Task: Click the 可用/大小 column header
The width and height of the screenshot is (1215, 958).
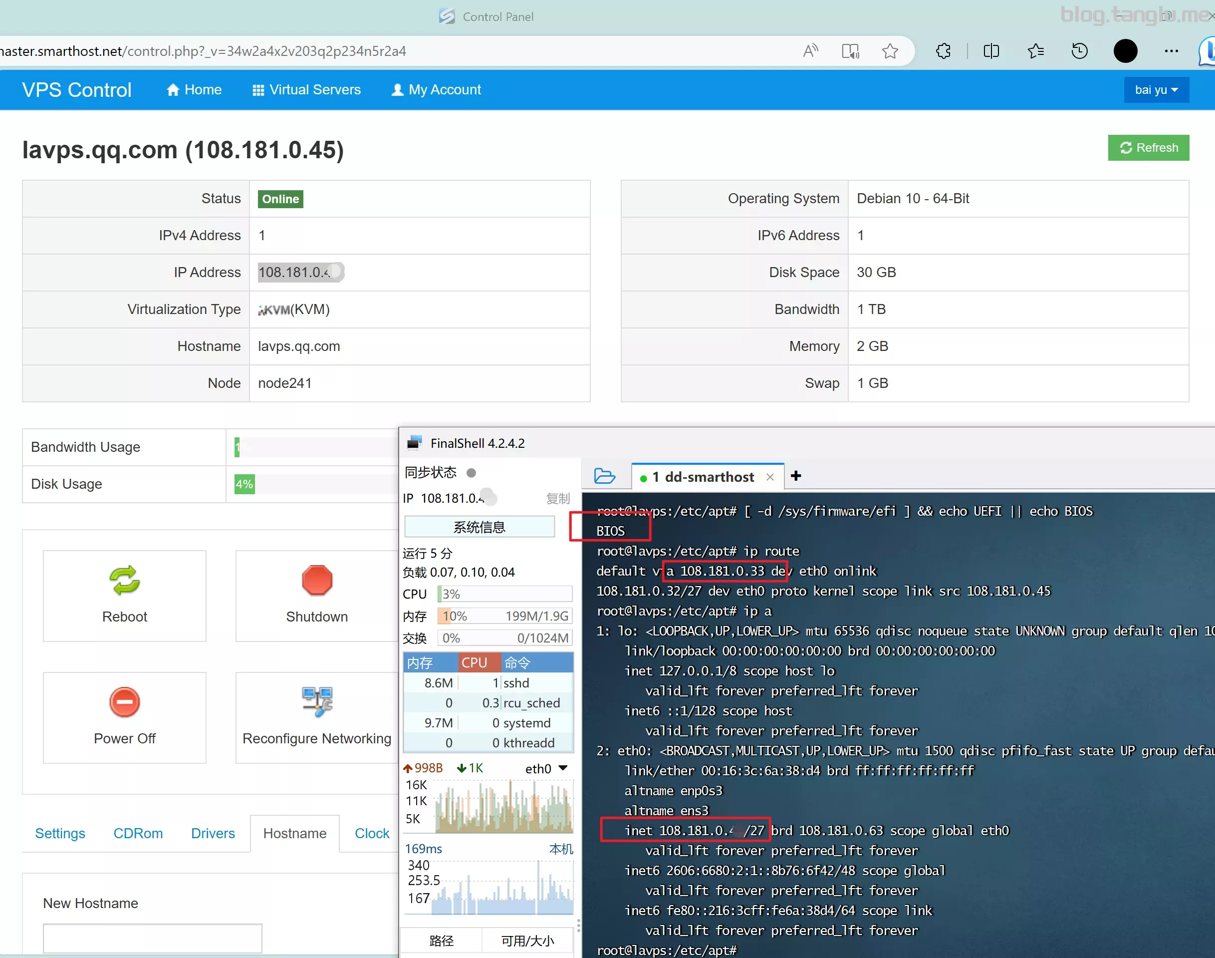Action: [527, 941]
